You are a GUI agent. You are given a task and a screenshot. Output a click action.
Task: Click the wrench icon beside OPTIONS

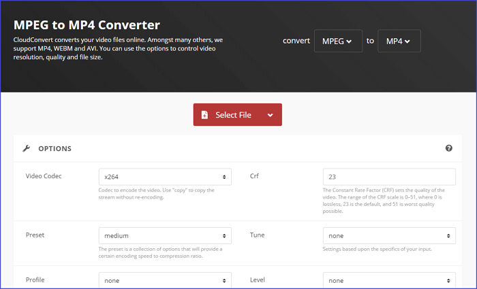(x=27, y=148)
